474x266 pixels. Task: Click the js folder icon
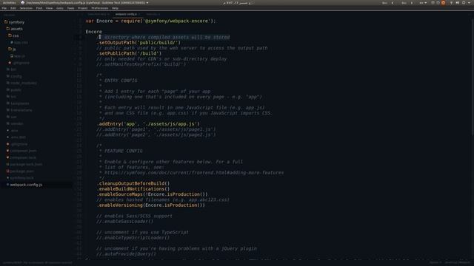(x=10, y=49)
